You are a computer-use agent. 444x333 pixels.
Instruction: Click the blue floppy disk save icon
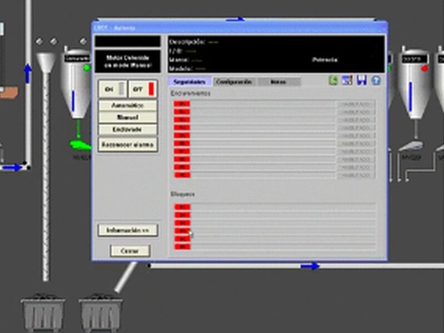pos(362,81)
